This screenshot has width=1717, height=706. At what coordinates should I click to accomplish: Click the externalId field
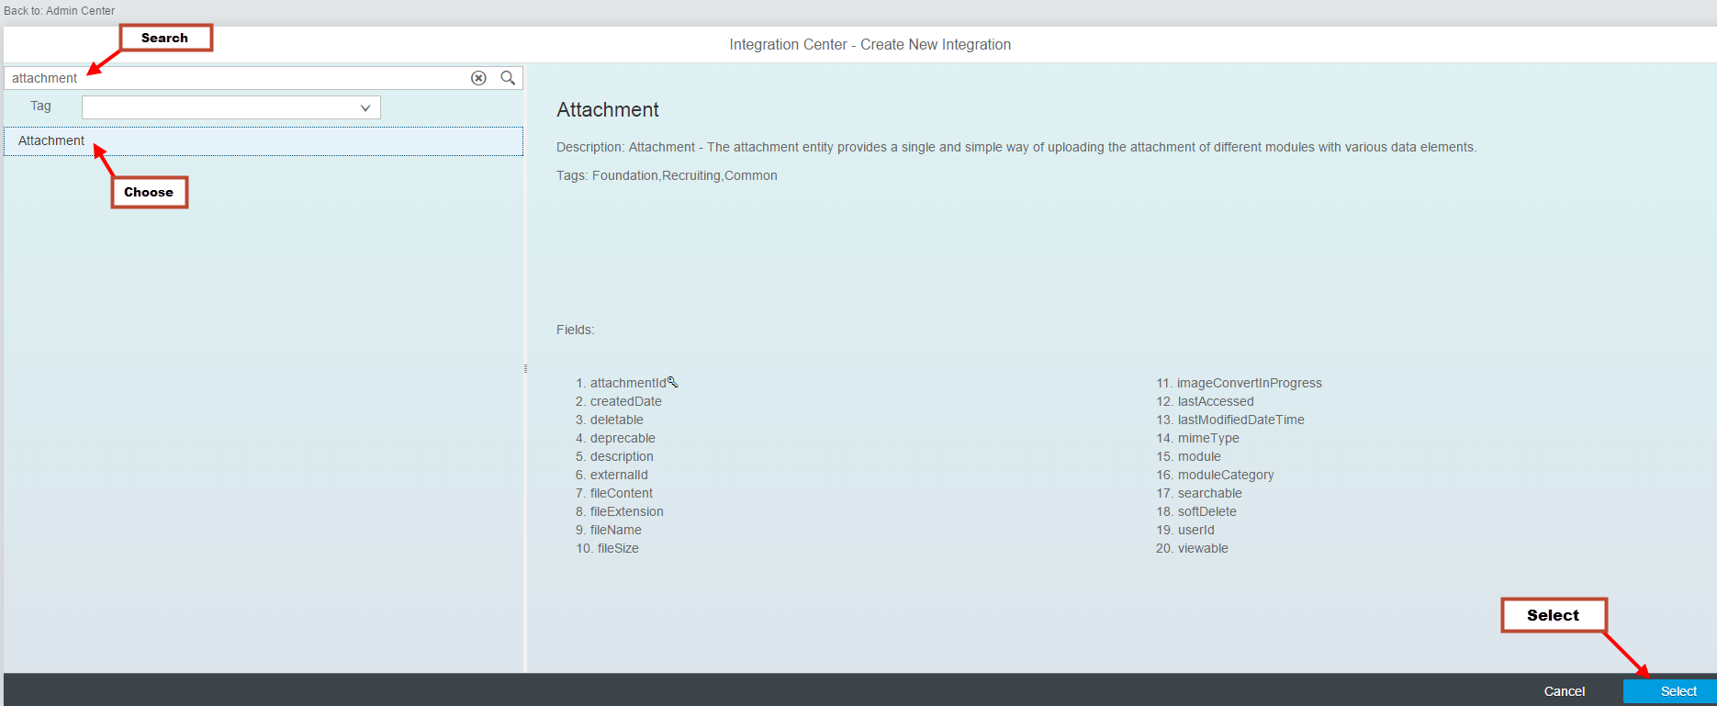point(619,475)
